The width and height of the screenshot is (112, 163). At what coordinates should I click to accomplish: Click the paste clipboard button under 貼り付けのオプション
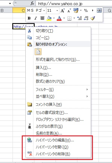[x=38, y=52]
